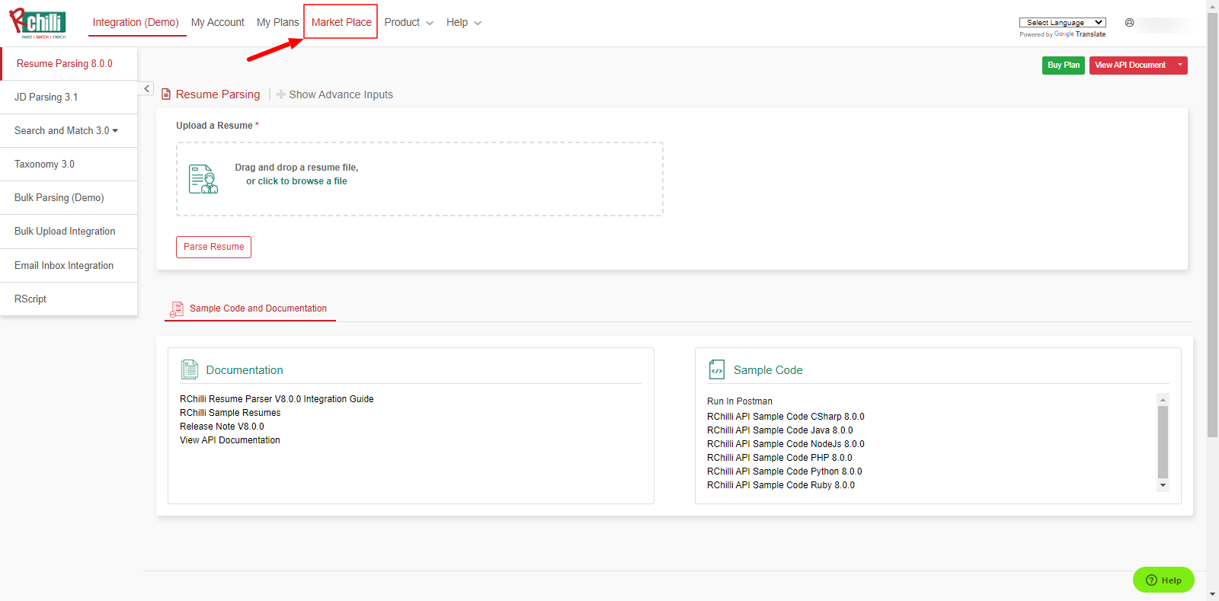Click the RChilli logo
This screenshot has height=601, width=1219.
pos(37,23)
